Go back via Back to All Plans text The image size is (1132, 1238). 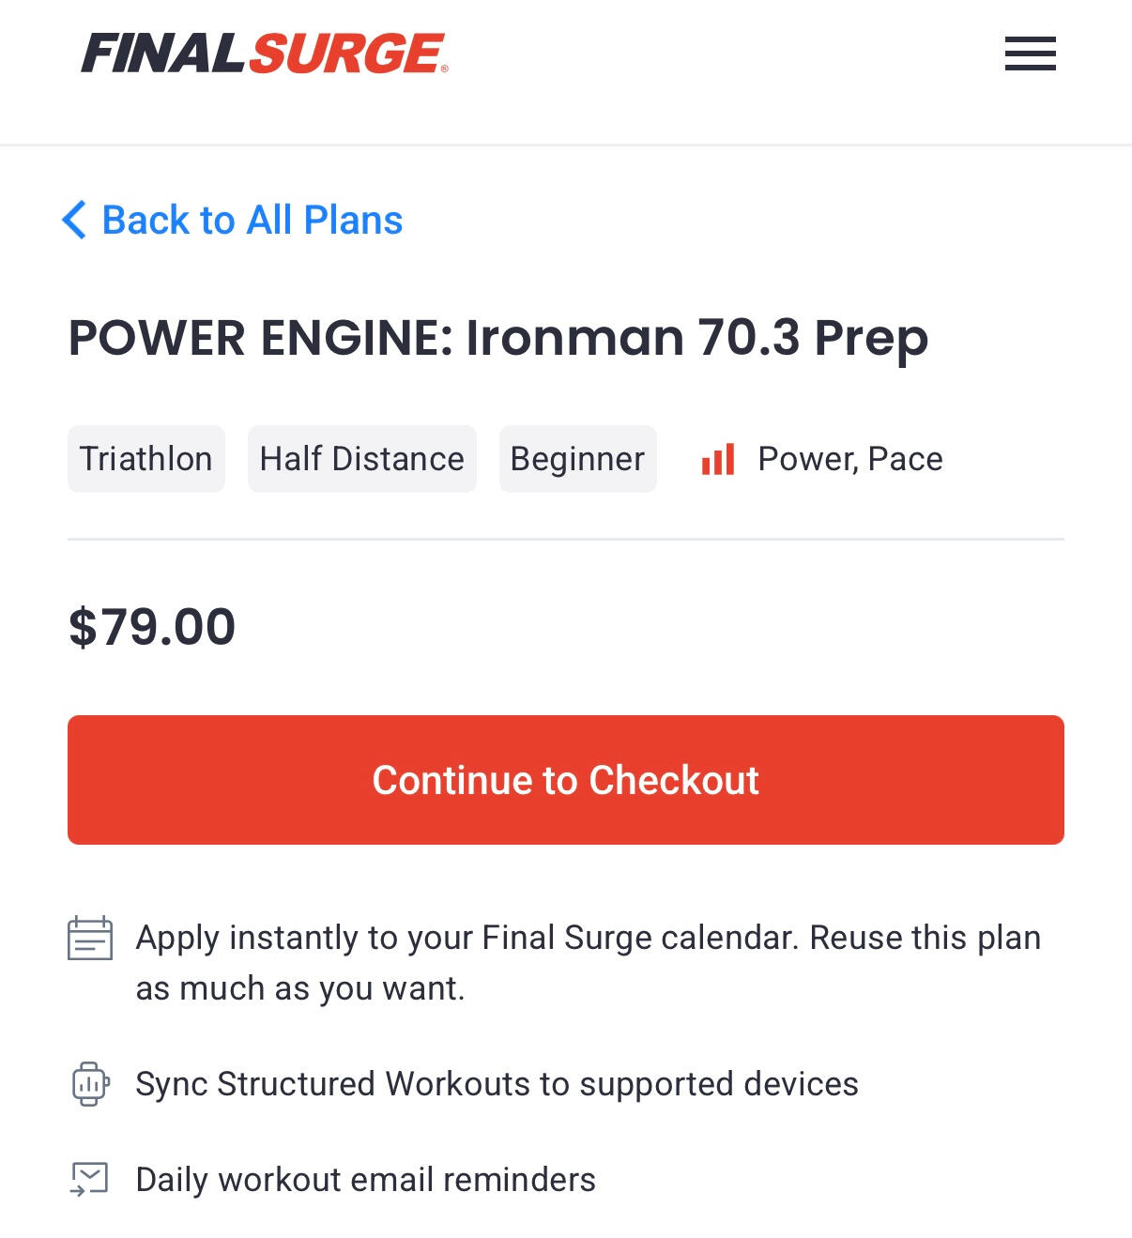tap(252, 221)
